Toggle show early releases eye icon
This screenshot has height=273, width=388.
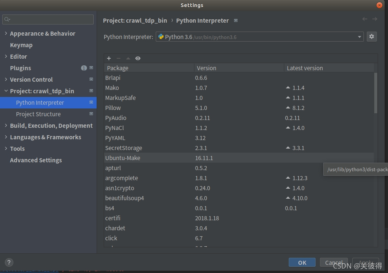[x=138, y=58]
